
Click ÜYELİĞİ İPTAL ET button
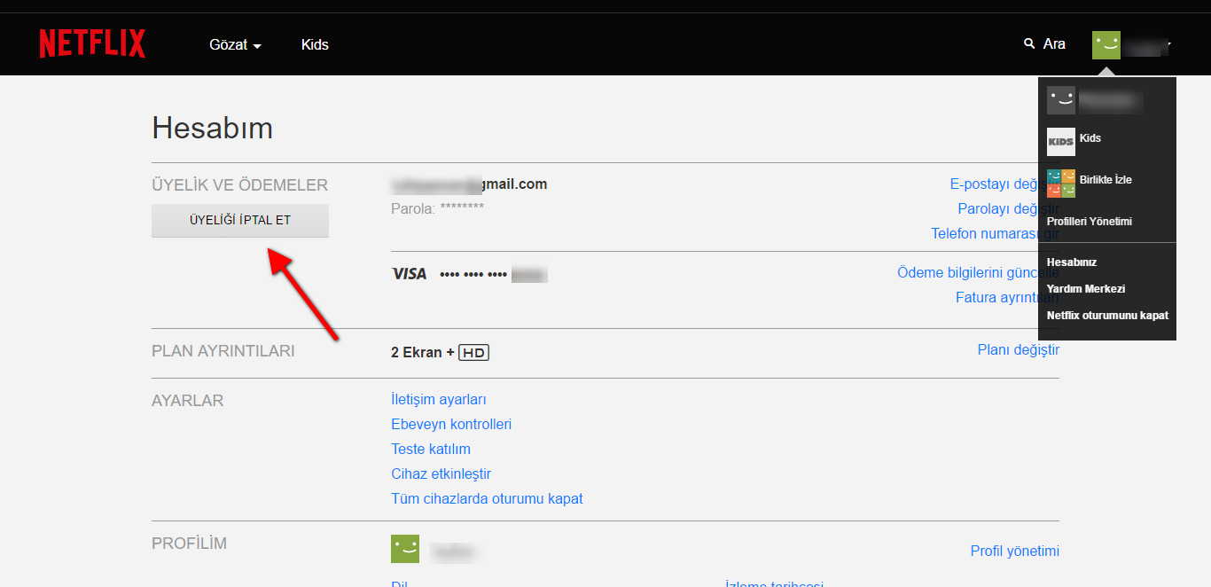[240, 221]
